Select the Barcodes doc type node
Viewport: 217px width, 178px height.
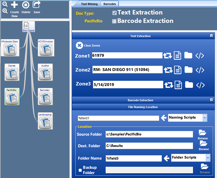click(45, 96)
